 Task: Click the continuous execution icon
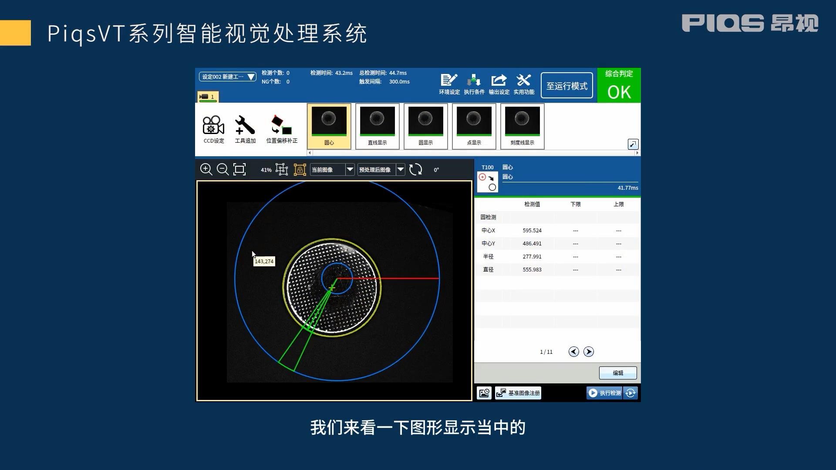630,393
